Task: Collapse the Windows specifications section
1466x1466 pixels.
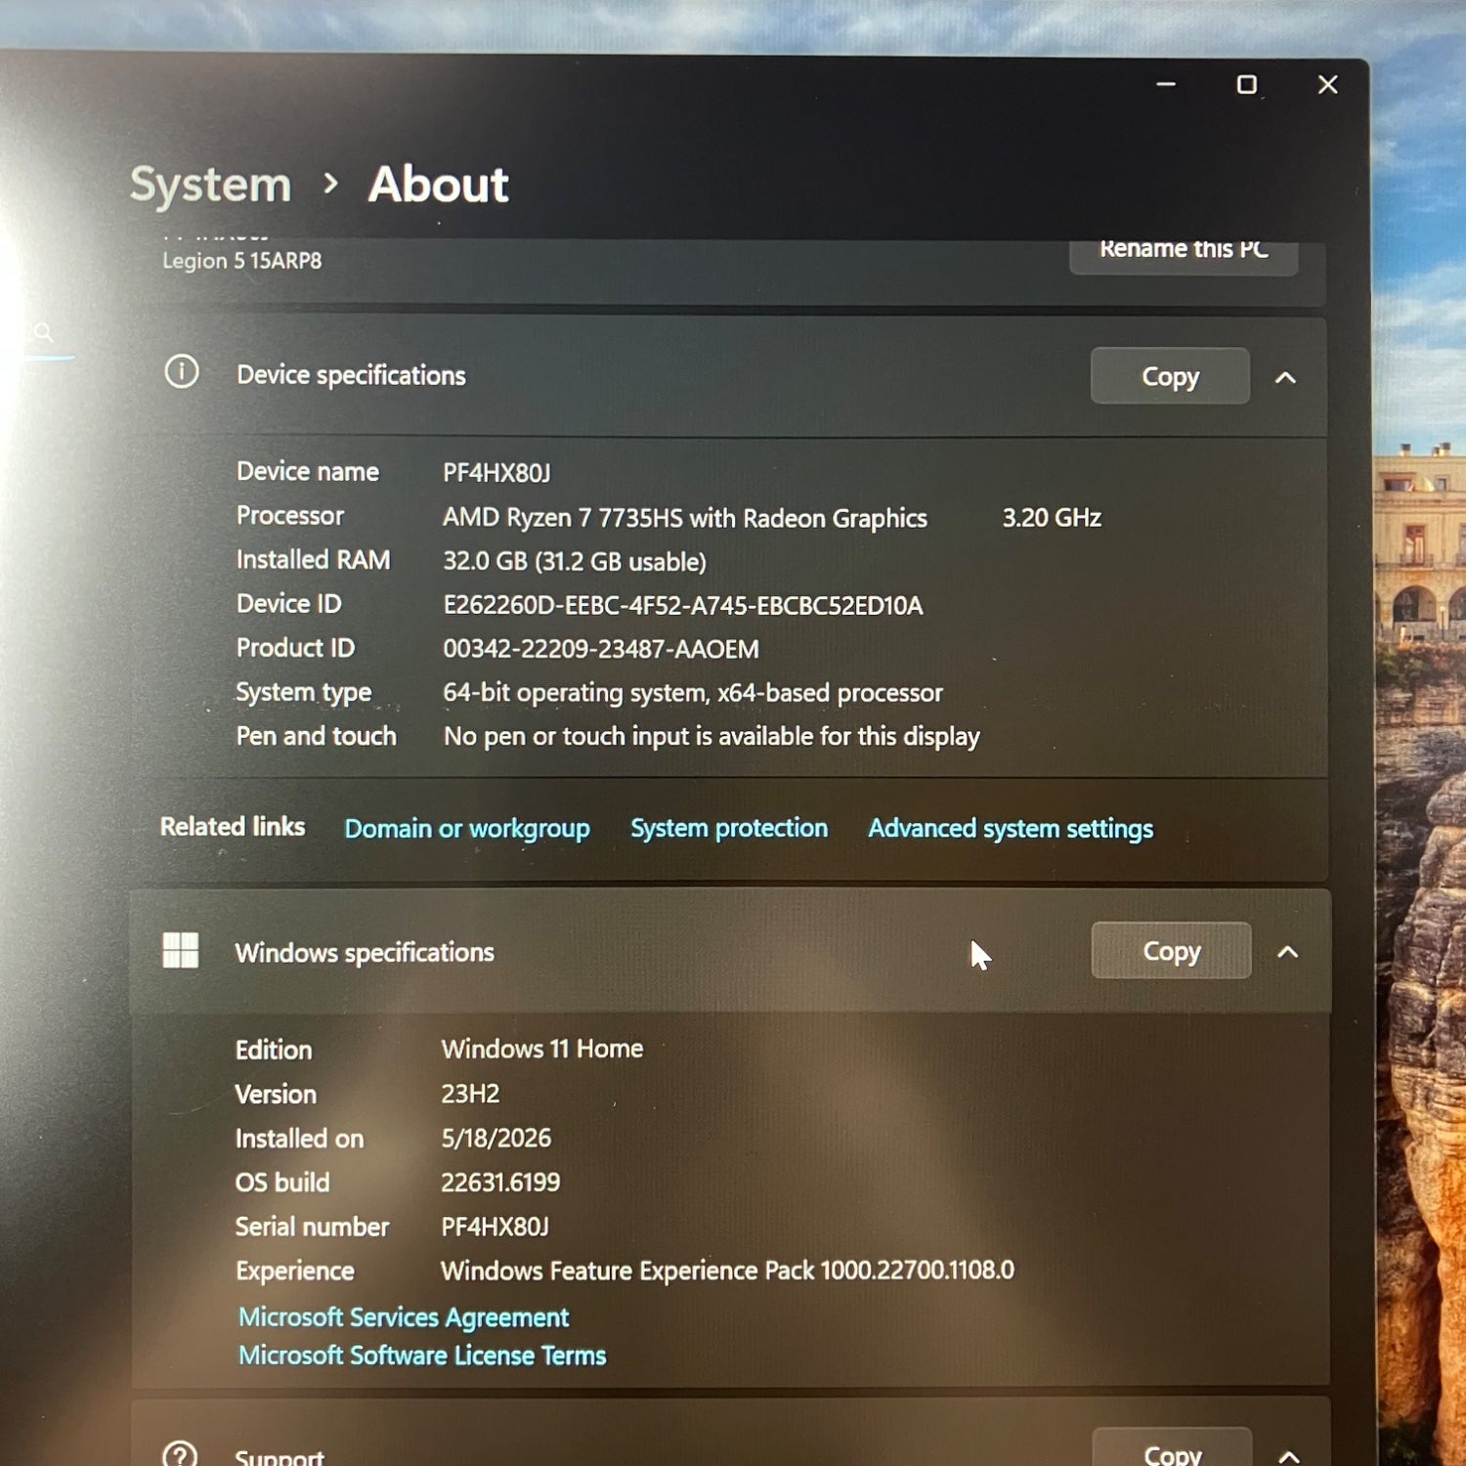Action: click(x=1288, y=952)
